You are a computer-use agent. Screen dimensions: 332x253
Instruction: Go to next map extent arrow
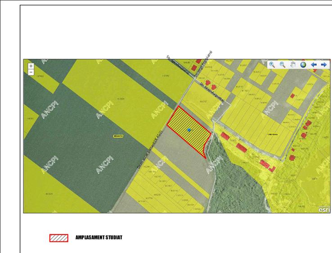323,65
